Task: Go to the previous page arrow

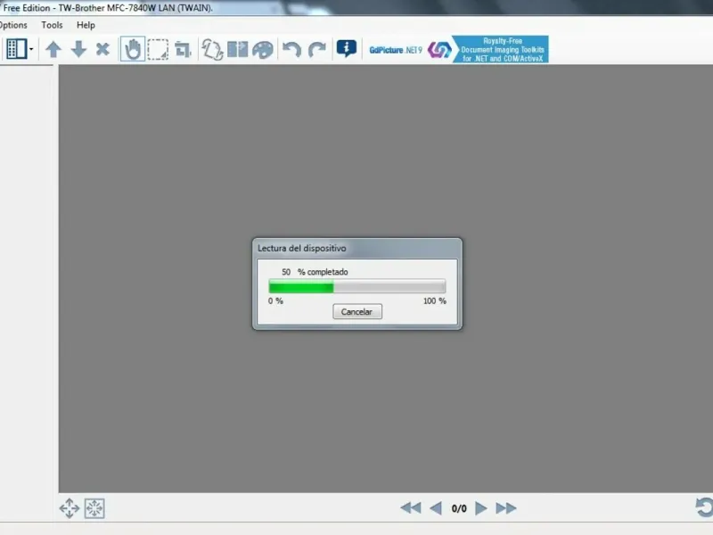Action: coord(436,508)
